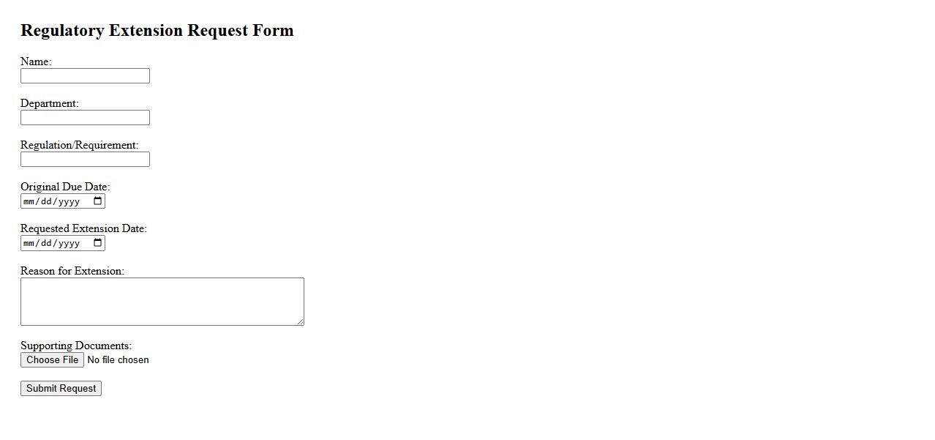
Task: Select month segment of Requested Extension Date
Action: coord(29,243)
